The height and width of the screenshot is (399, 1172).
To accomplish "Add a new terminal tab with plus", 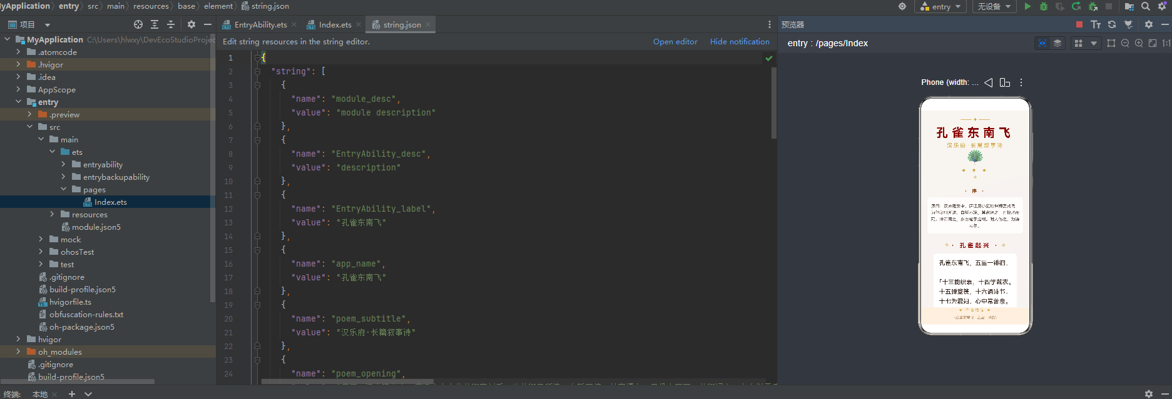I will click(72, 394).
